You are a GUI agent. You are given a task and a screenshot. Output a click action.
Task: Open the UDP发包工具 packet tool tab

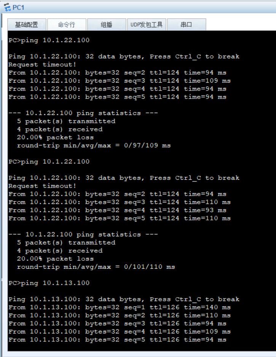(147, 24)
